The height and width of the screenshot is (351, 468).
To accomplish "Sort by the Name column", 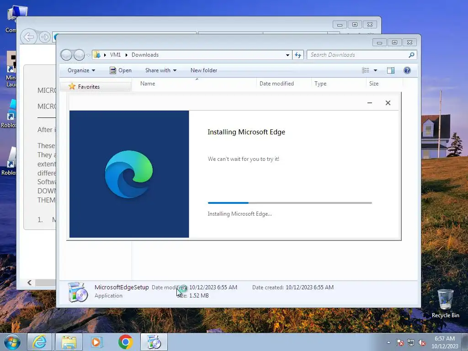I will (194, 84).
